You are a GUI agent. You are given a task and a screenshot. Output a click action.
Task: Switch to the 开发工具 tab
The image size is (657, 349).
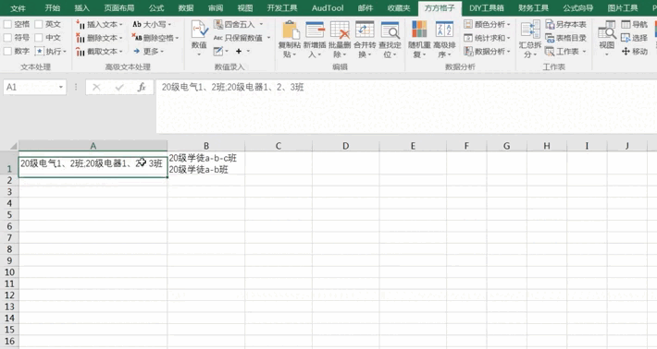tap(282, 8)
